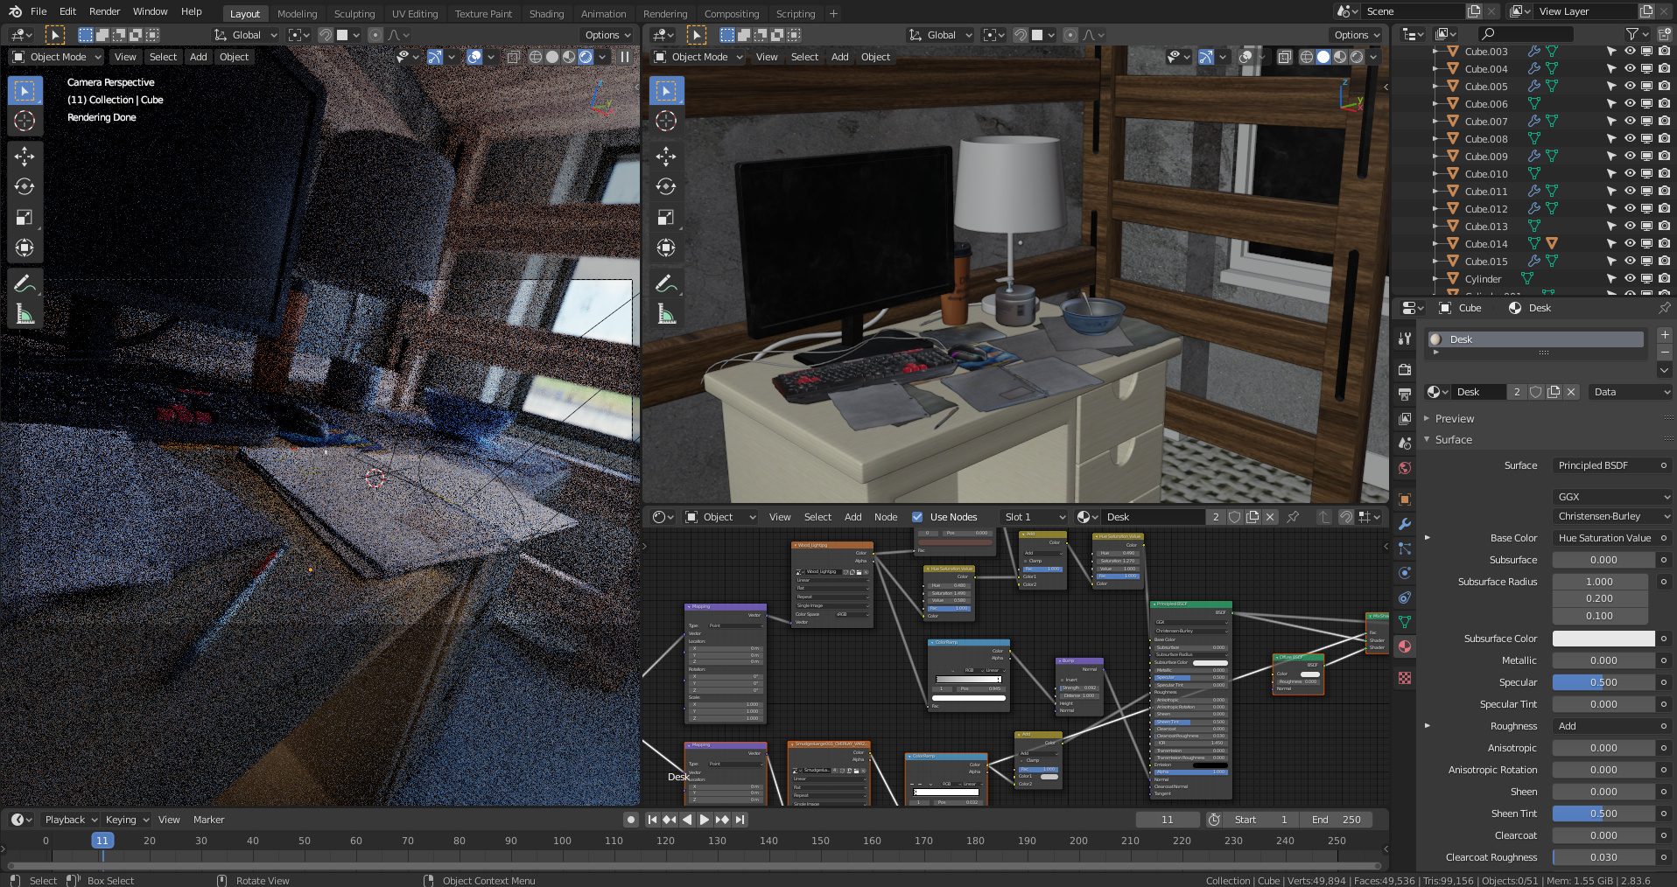Adjust the Specular slider
The image size is (1677, 887).
[x=1604, y=682]
